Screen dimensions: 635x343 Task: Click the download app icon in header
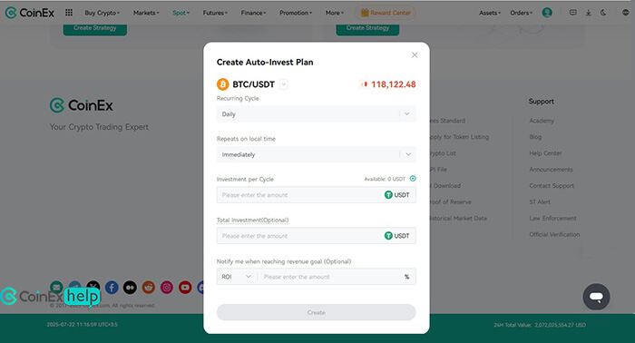point(588,13)
